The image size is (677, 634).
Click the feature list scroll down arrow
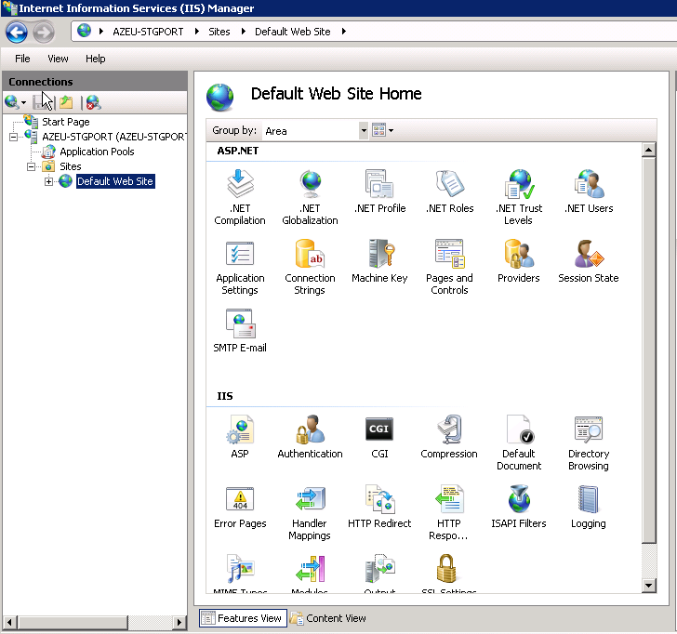648,586
